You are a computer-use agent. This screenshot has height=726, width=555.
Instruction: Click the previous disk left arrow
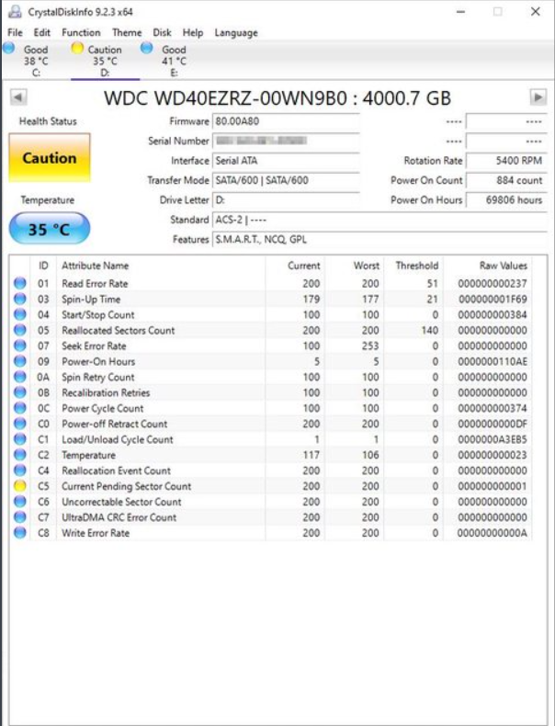18,97
